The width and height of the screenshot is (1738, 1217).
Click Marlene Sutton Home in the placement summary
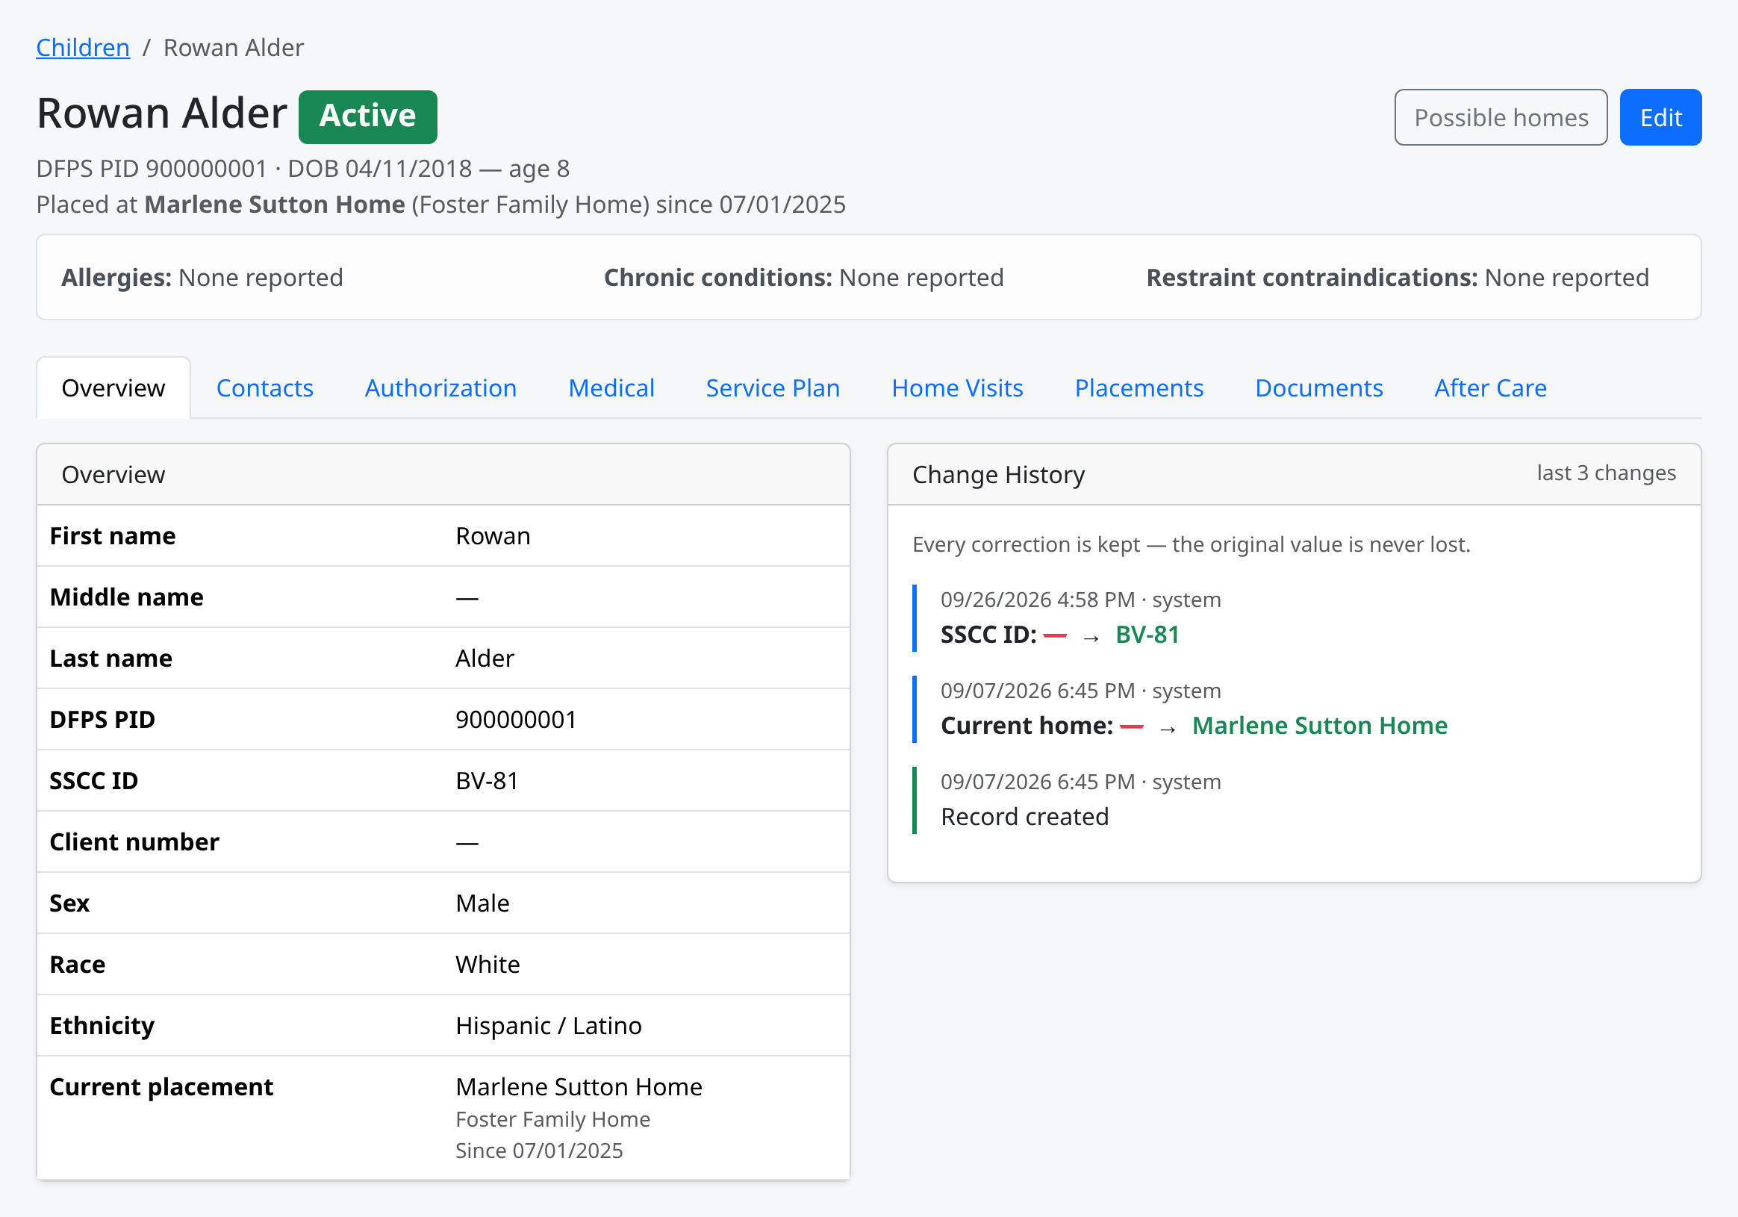coord(275,205)
